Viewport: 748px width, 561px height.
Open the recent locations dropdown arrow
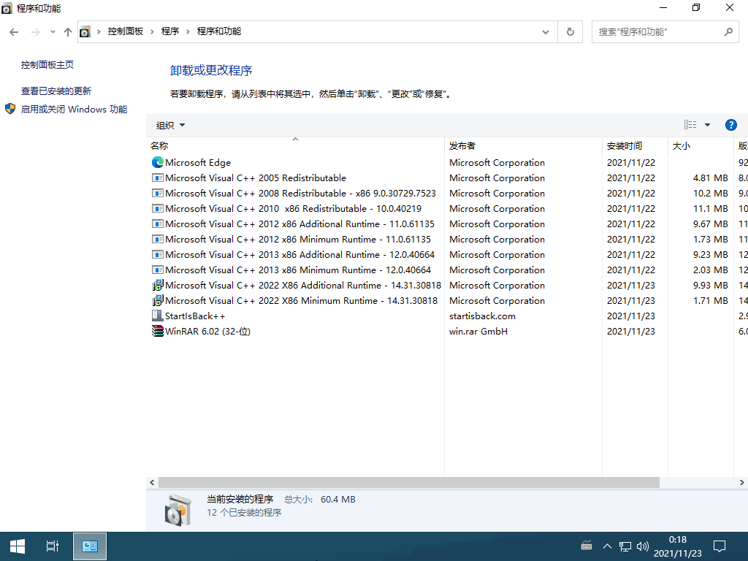[x=53, y=32]
